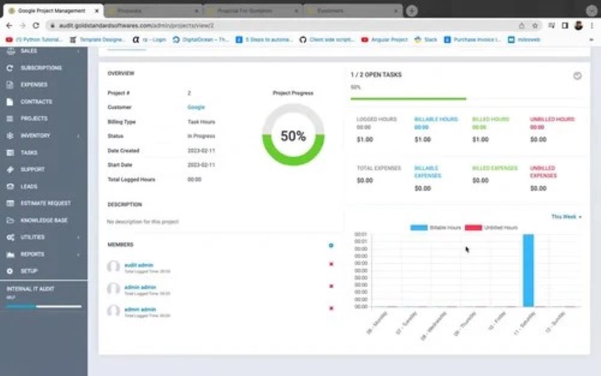Switch to the Proposal For Quotation tab

click(246, 10)
